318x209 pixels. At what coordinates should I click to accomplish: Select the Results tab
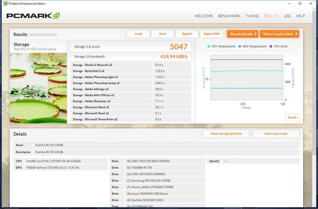point(271,16)
